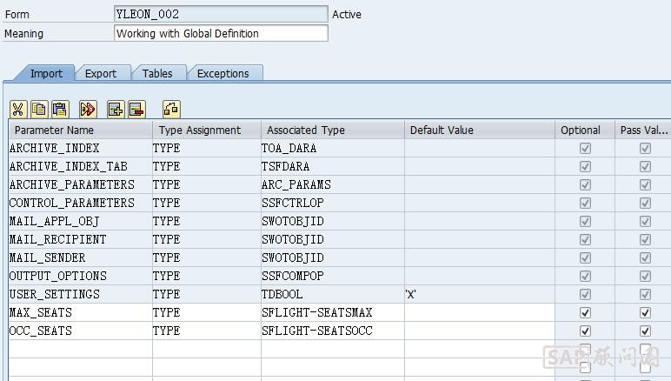Viewport: 671px width, 381px height.
Task: Select the Import tab
Action: click(46, 74)
